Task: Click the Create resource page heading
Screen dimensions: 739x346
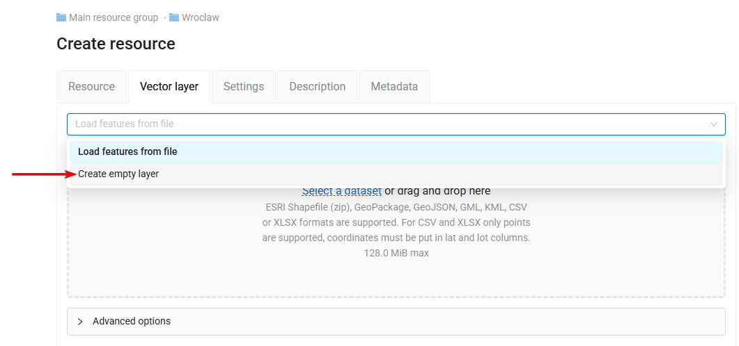Action: point(116,44)
